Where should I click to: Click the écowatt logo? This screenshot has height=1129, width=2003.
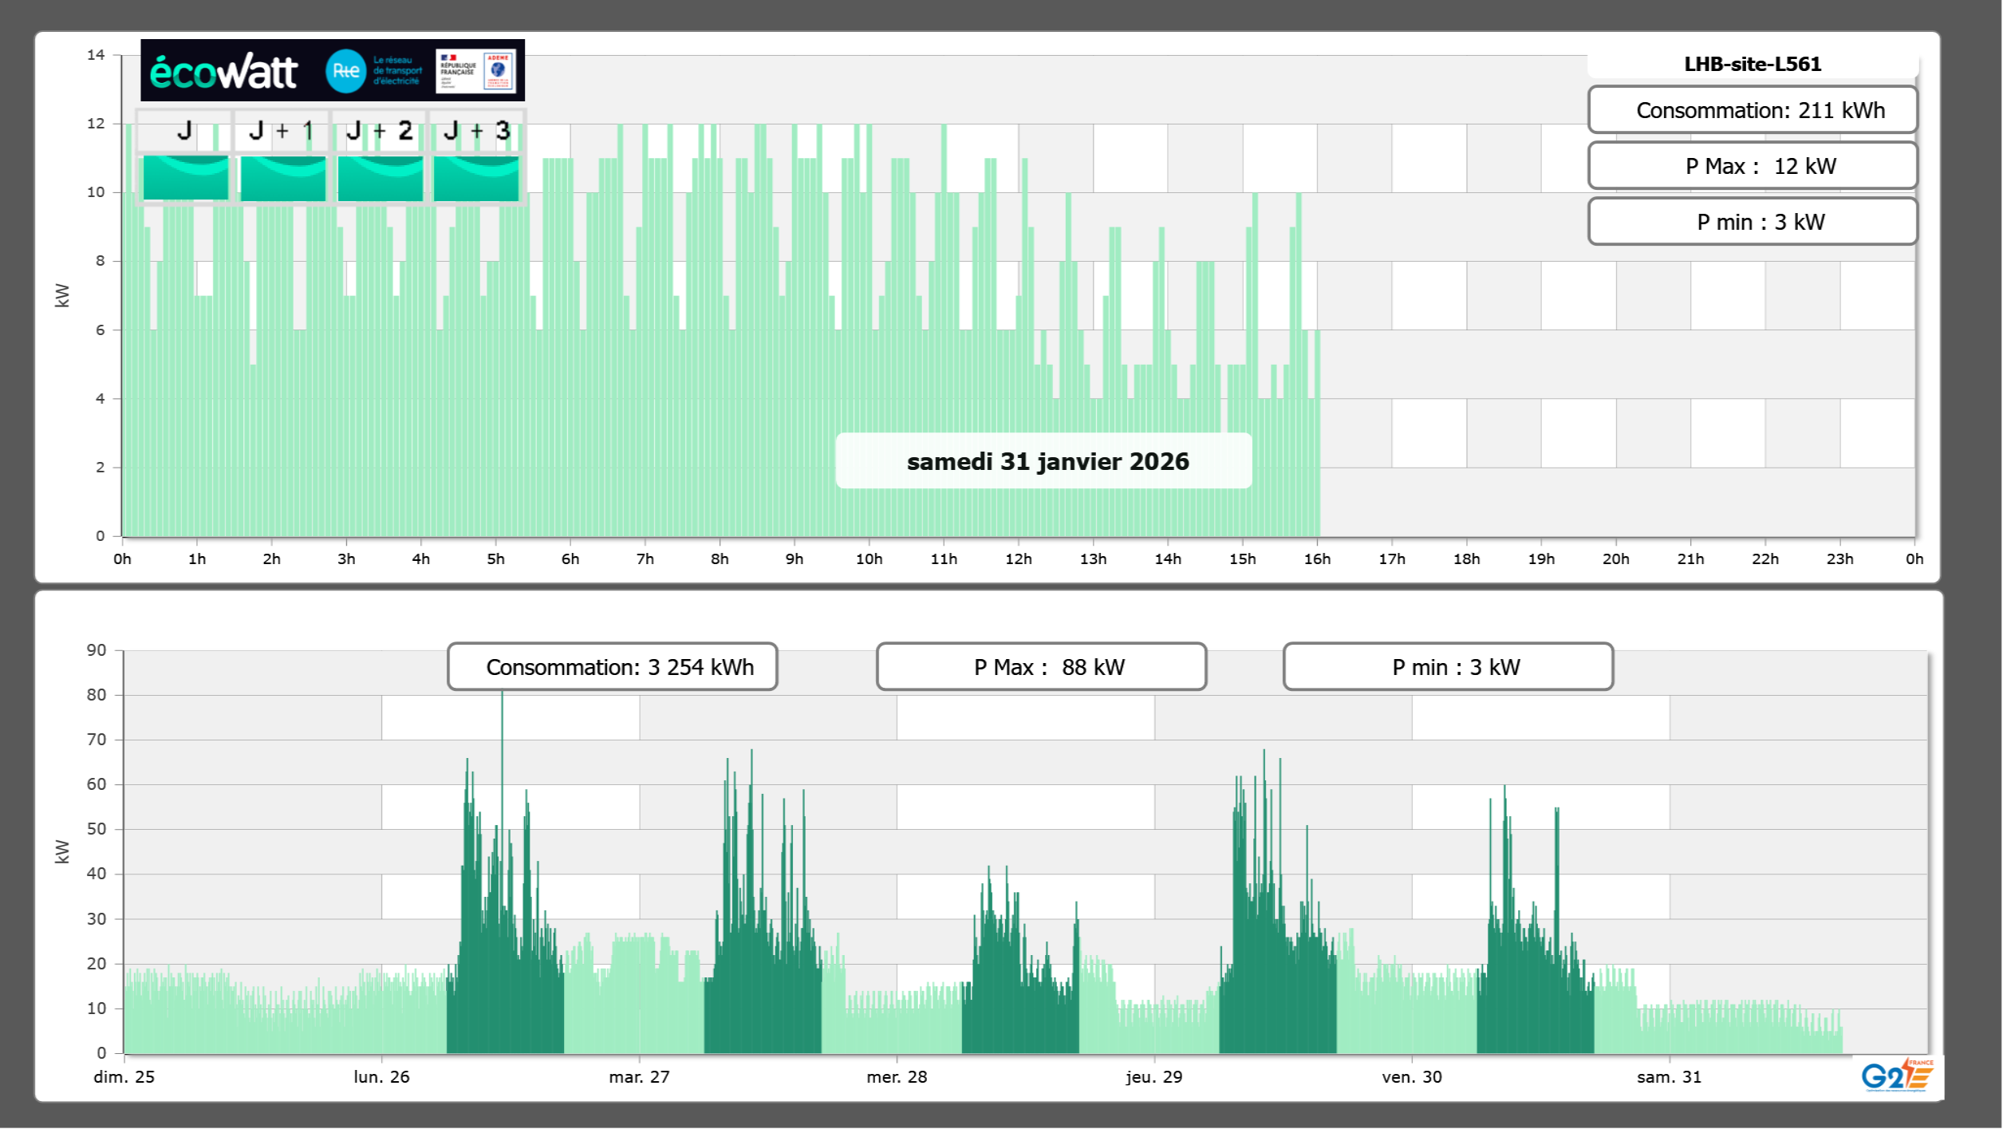223,72
